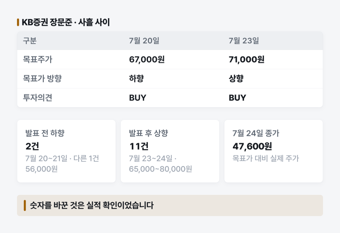This screenshot has height=233, width=340.
Task: Select the 목표가 방향 row label
Action: (x=42, y=78)
